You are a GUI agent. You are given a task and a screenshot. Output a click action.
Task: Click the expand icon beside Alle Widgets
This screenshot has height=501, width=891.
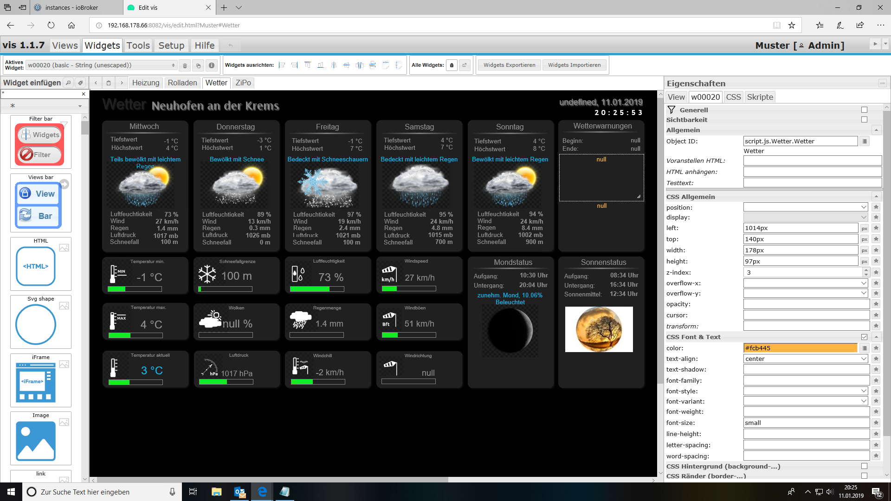coord(465,65)
